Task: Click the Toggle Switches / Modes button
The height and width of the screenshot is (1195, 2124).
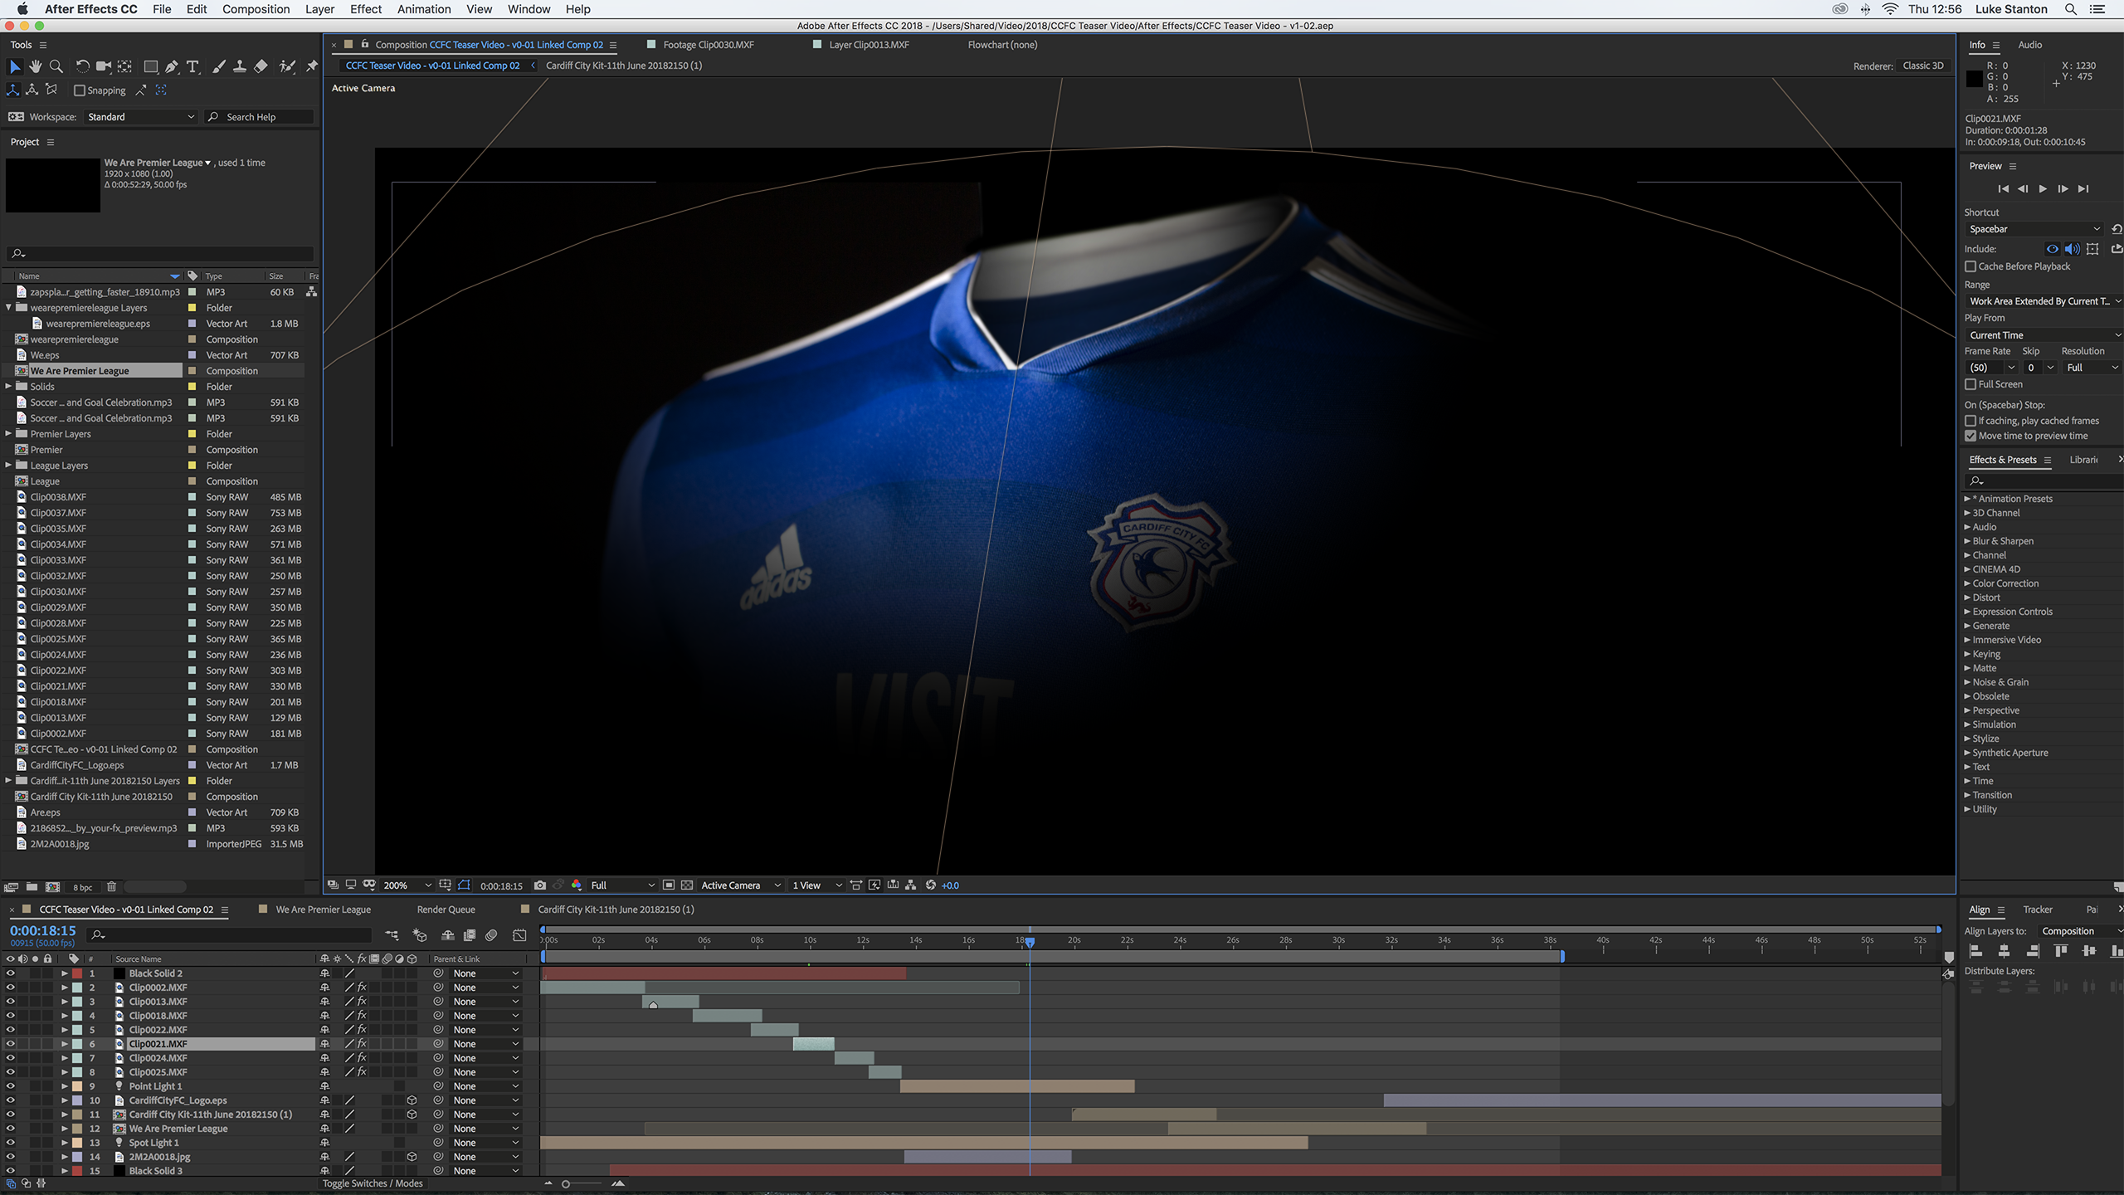Action: [373, 1183]
